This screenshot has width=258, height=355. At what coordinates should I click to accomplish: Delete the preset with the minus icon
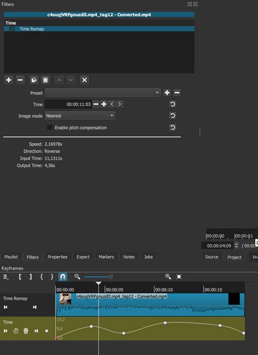[177, 93]
